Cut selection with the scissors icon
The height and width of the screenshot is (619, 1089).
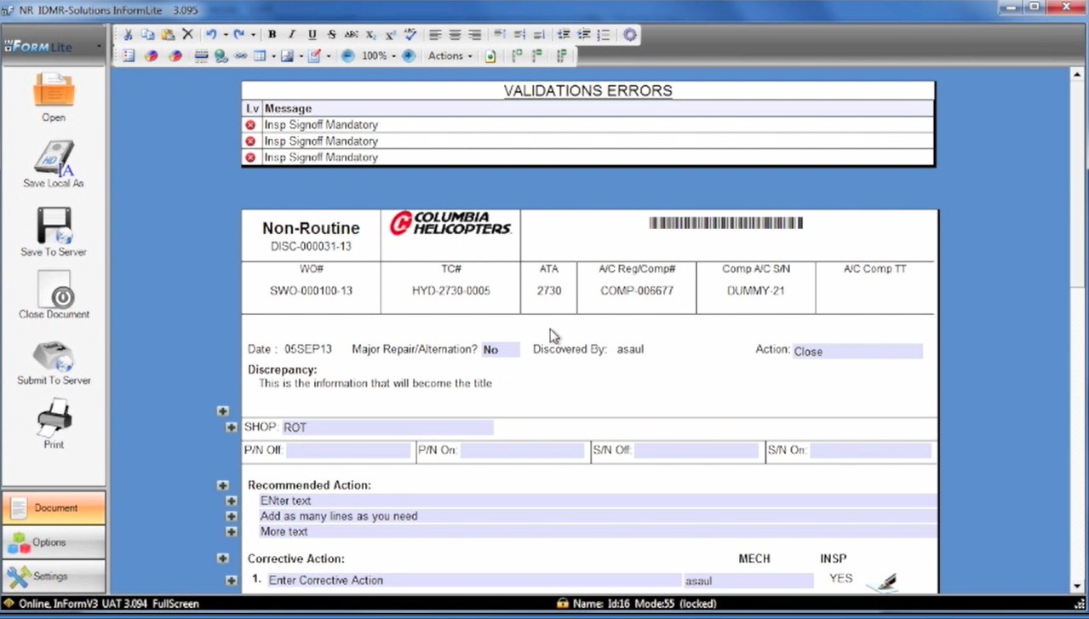coord(128,35)
